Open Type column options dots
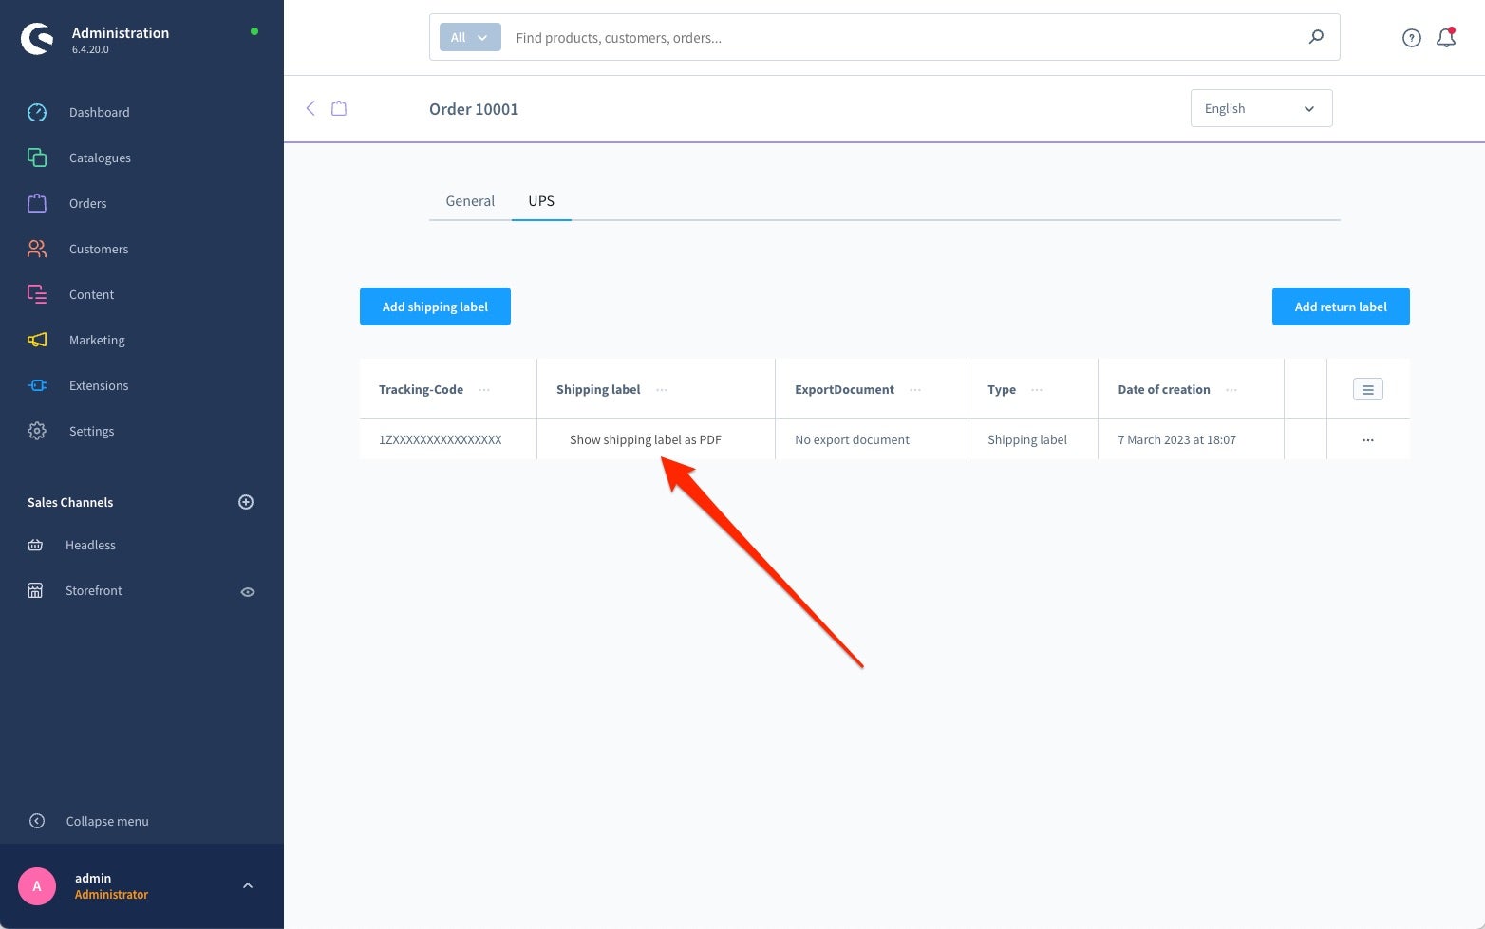This screenshot has height=929, width=1485. (1037, 390)
